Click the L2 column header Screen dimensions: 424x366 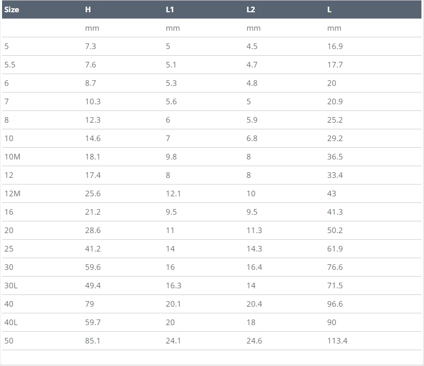[x=251, y=10]
